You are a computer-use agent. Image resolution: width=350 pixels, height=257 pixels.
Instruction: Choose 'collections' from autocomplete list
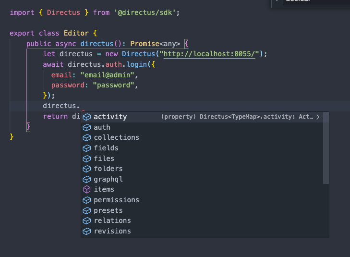tap(202, 138)
